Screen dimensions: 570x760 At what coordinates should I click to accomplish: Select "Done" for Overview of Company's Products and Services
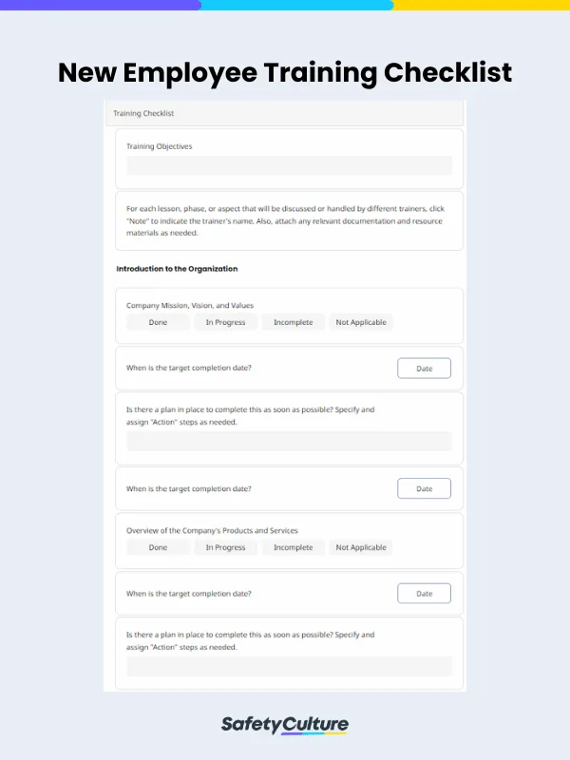coord(158,547)
